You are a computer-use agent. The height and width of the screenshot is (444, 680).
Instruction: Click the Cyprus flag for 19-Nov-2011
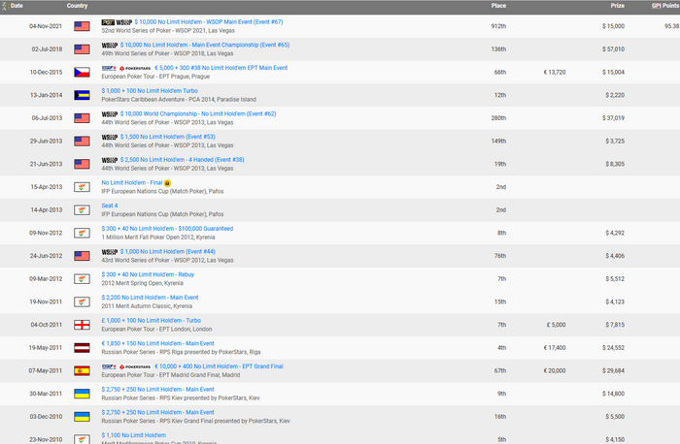[82, 301]
